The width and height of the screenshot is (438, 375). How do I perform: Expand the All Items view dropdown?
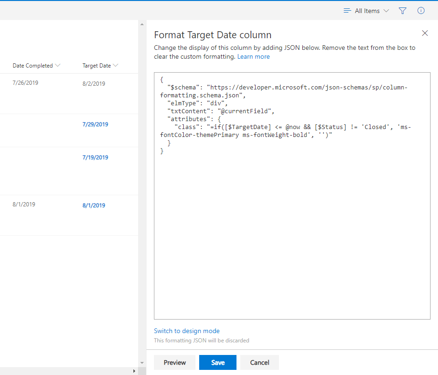386,11
